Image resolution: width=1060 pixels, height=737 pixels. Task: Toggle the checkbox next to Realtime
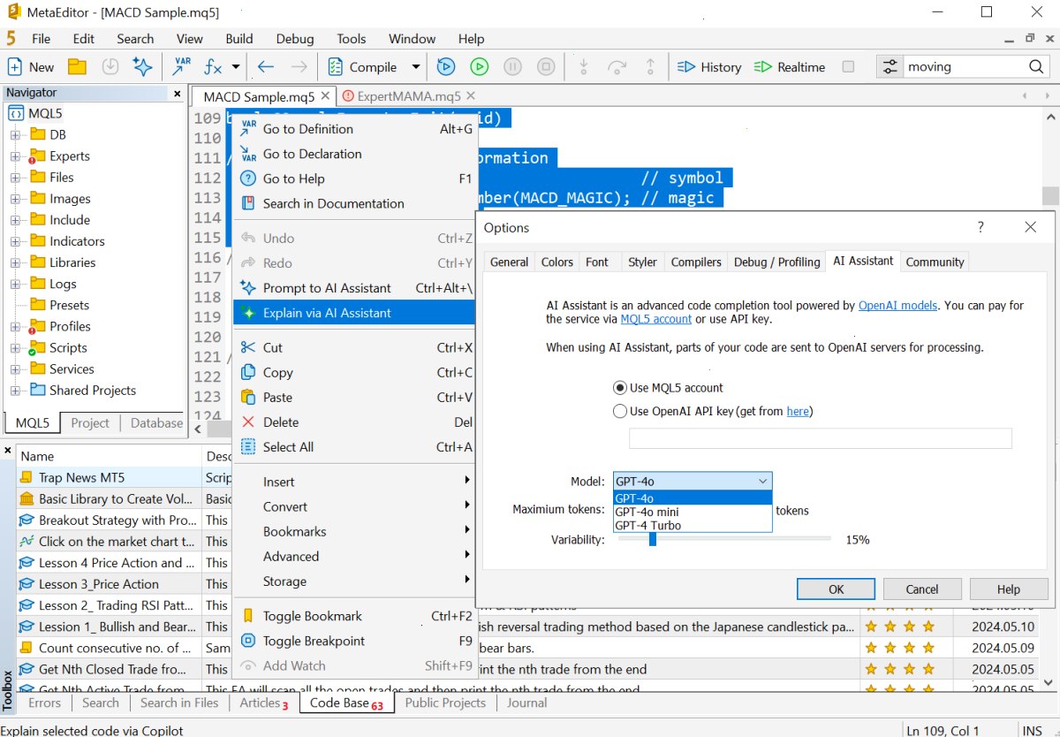[x=848, y=67]
